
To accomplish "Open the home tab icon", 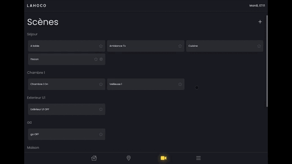I will click(94, 158).
